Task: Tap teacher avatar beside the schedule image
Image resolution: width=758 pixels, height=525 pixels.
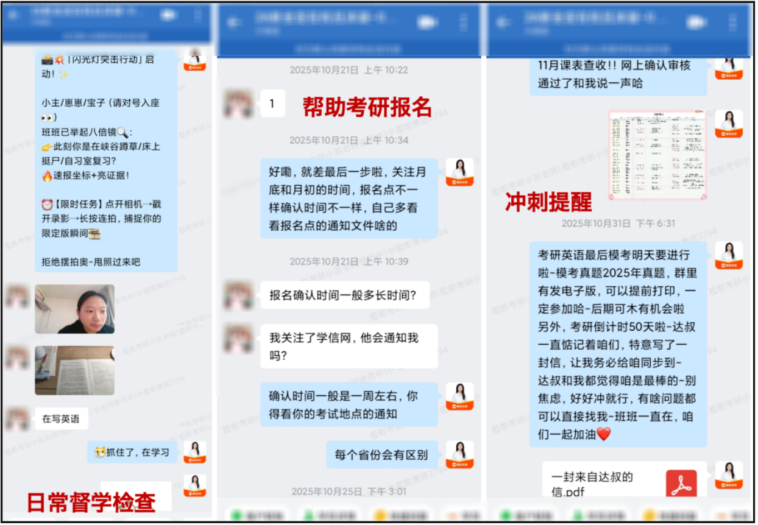Action: pyautogui.click(x=729, y=124)
